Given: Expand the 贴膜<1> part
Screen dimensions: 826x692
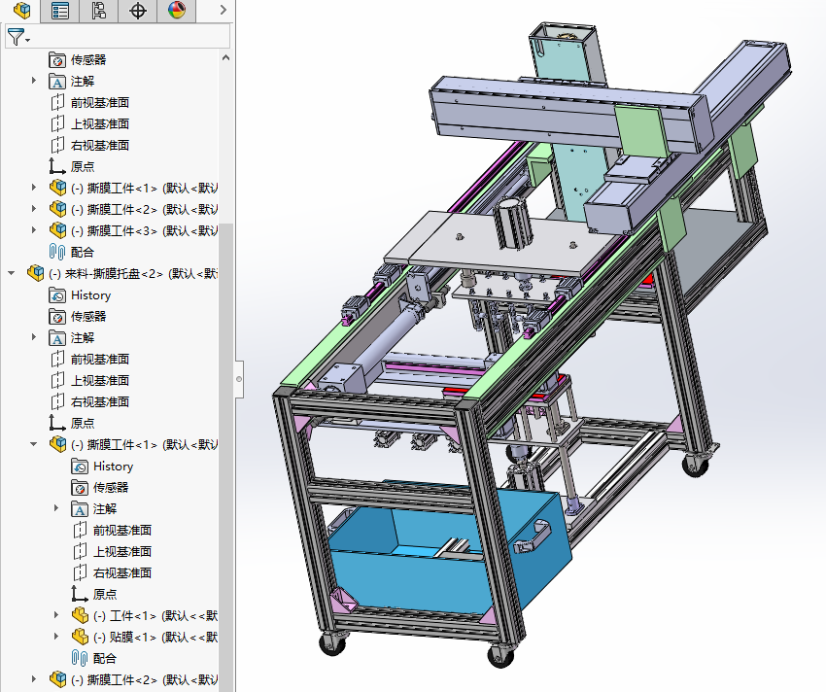Looking at the screenshot, I should coord(56,637).
